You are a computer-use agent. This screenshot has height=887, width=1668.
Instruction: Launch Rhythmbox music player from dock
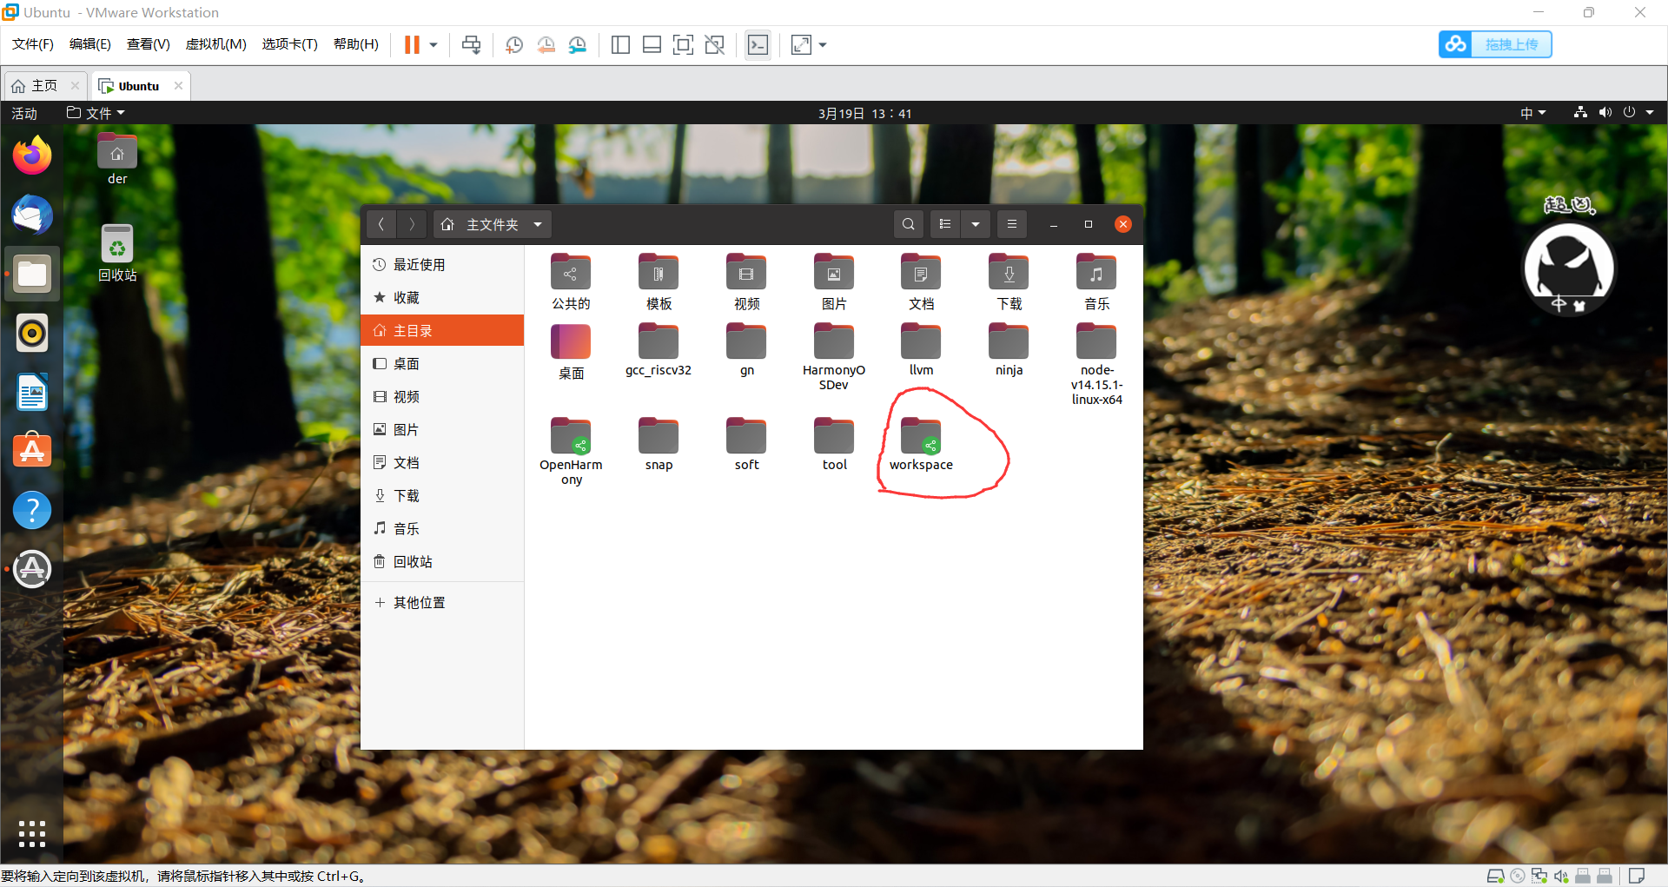[x=32, y=334]
